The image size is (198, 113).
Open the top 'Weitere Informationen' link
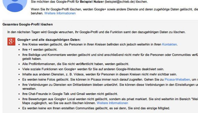click(x=60, y=13)
